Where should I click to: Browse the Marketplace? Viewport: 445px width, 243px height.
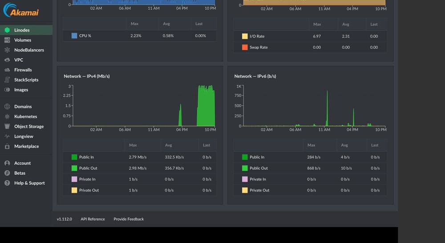(x=26, y=146)
